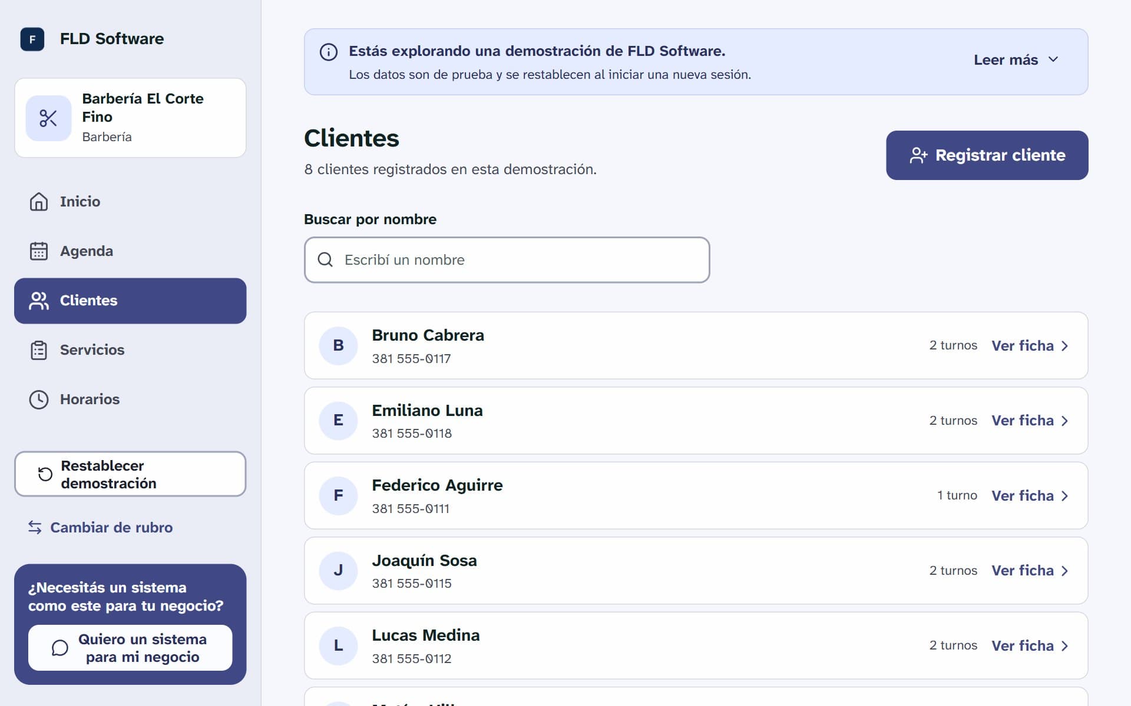The height and width of the screenshot is (706, 1131).
Task: Open Federico Aguirre's Ver ficha link
Action: pyautogui.click(x=1030, y=495)
